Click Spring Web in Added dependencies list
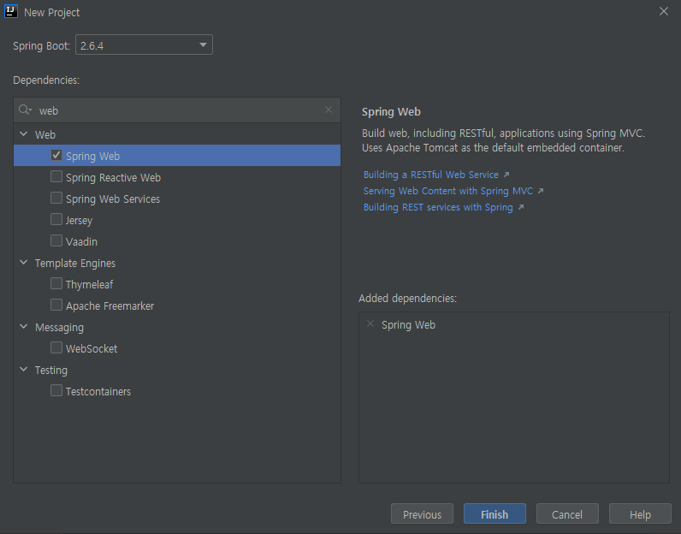681x534 pixels. [x=408, y=325]
